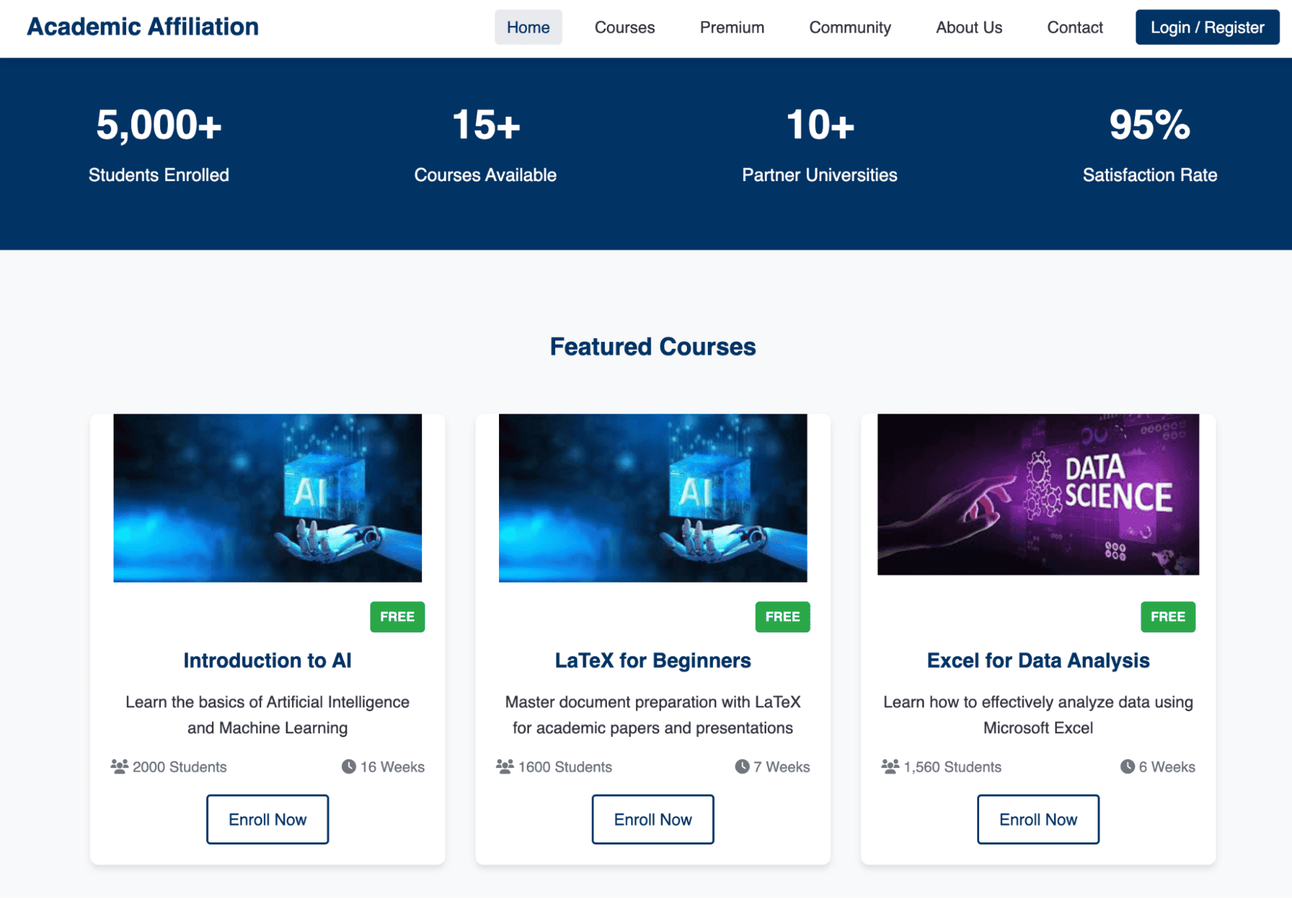Click FREE badge on LaTeX for Beginners card
The width and height of the screenshot is (1292, 898).
782,616
